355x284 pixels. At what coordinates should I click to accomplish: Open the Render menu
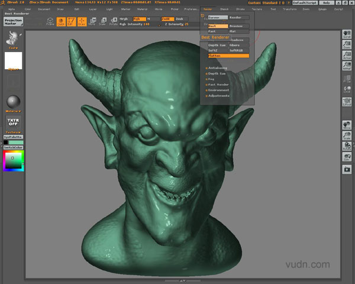(208, 9)
